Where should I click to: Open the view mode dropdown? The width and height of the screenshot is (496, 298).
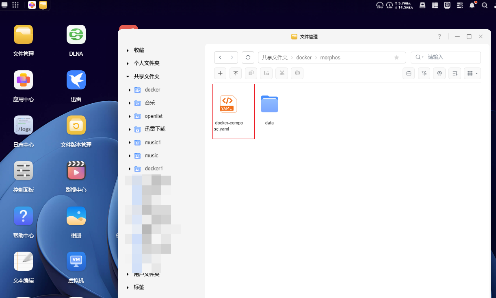coord(472,73)
